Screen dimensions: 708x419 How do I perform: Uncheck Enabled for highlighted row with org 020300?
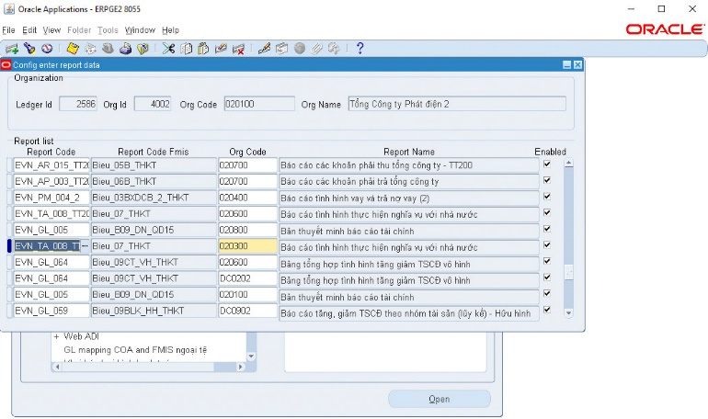tap(547, 245)
